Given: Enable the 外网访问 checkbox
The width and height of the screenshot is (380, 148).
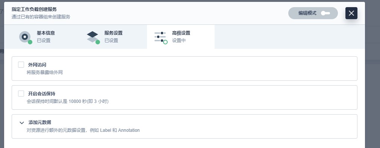Looking at the screenshot, I should [21, 65].
